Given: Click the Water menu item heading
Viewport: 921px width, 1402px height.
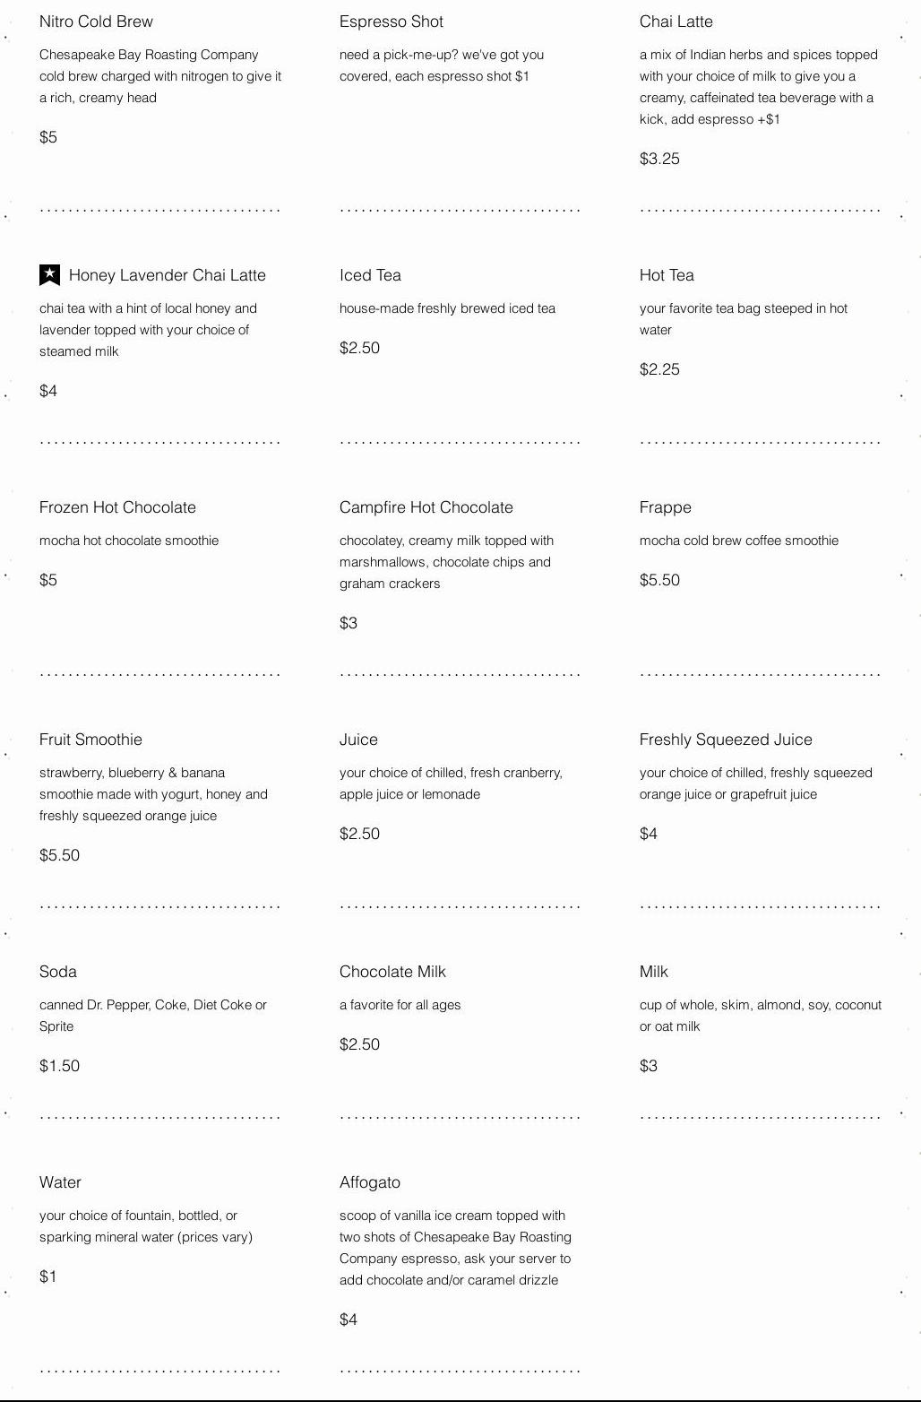Looking at the screenshot, I should (60, 1182).
